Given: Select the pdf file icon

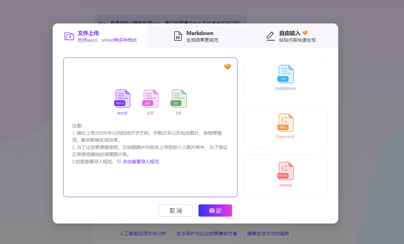Looking at the screenshot, I should (151, 99).
